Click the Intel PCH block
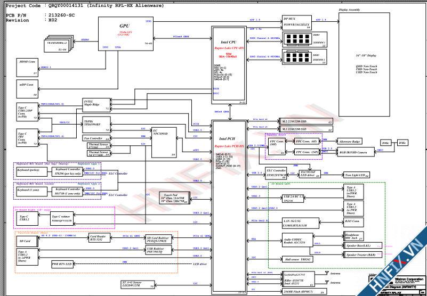Viewport: 427px width, 296px height. tap(229, 207)
